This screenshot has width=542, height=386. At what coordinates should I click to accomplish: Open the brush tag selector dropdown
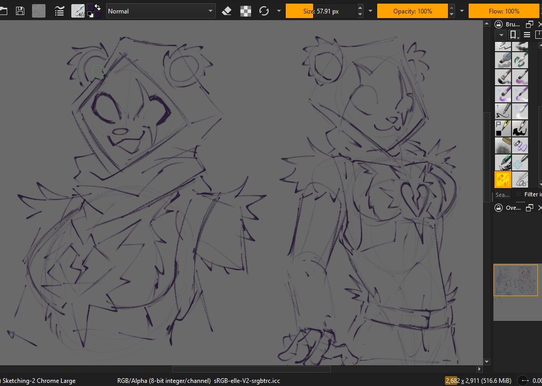point(501,35)
